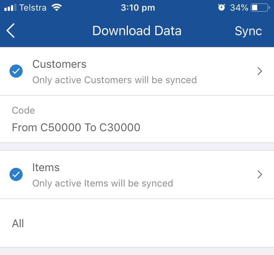Viewport: 274px width, 255px height.
Task: Tap the Download Data title
Action: [137, 31]
